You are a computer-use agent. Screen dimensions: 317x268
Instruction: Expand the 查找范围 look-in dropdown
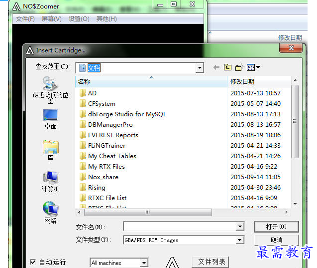[x=200, y=68]
